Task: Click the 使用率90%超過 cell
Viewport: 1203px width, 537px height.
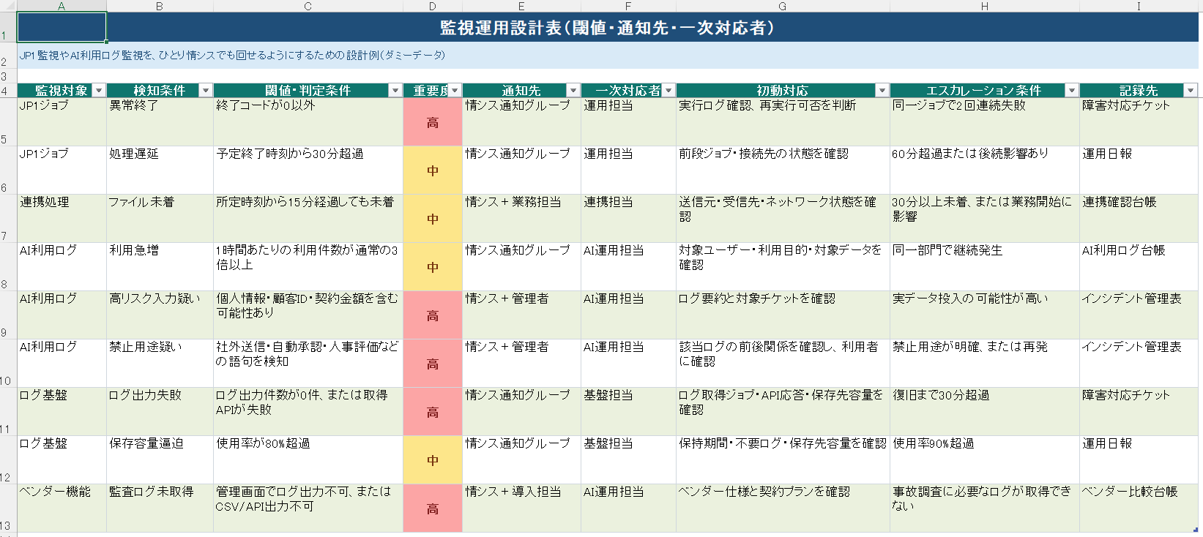Action: coord(985,460)
